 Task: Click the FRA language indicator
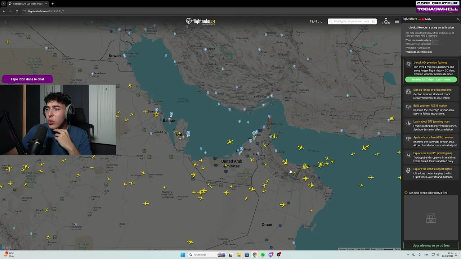pos(426,255)
